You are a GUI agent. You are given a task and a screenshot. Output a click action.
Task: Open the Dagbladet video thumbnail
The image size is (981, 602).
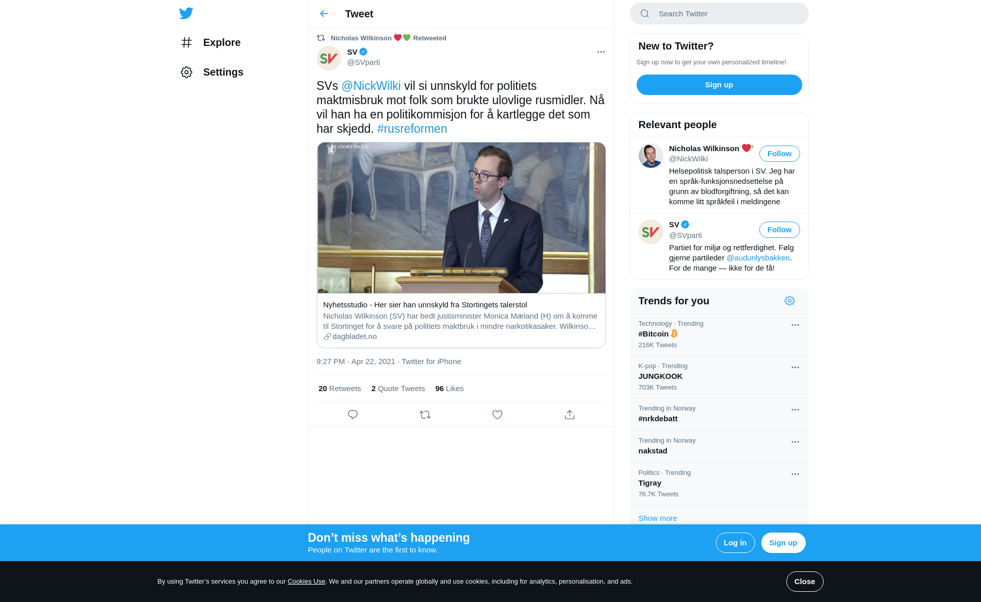tap(461, 218)
